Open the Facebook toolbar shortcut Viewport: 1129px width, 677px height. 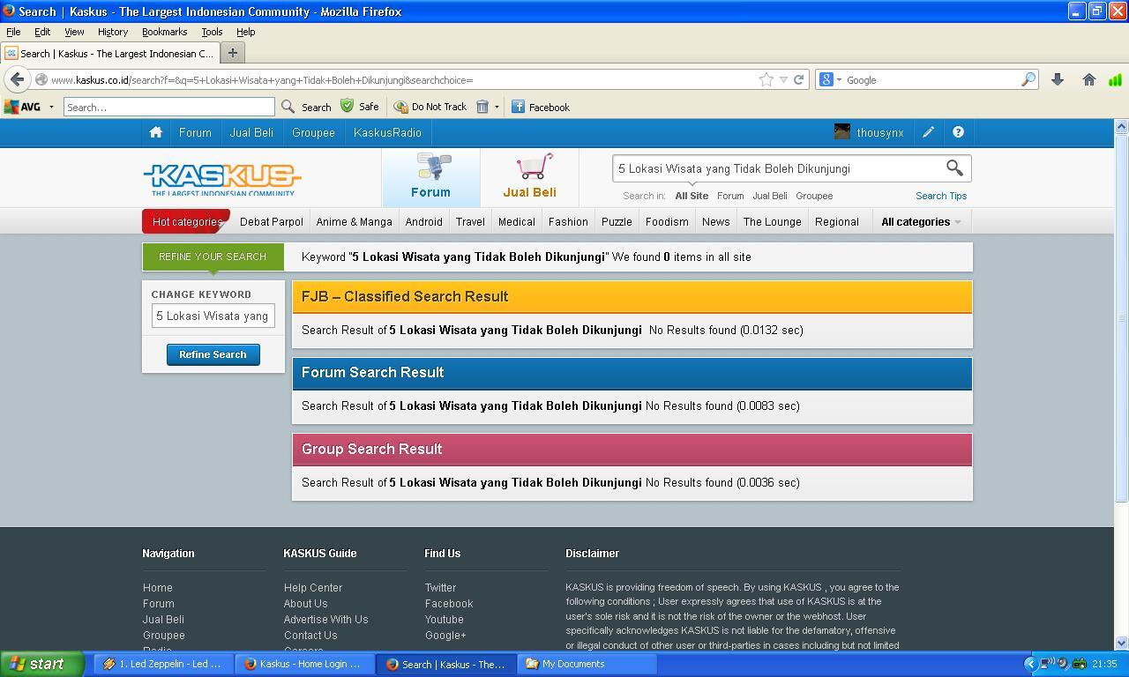coord(541,107)
